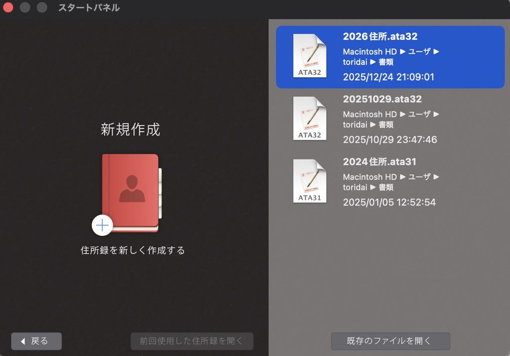Close the スタートパネル window with red button
This screenshot has height=356, width=510.
(x=8, y=7)
